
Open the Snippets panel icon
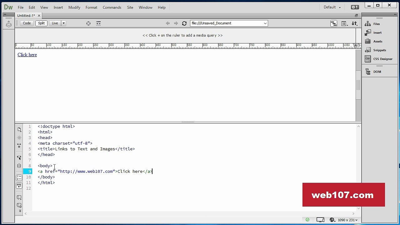368,50
